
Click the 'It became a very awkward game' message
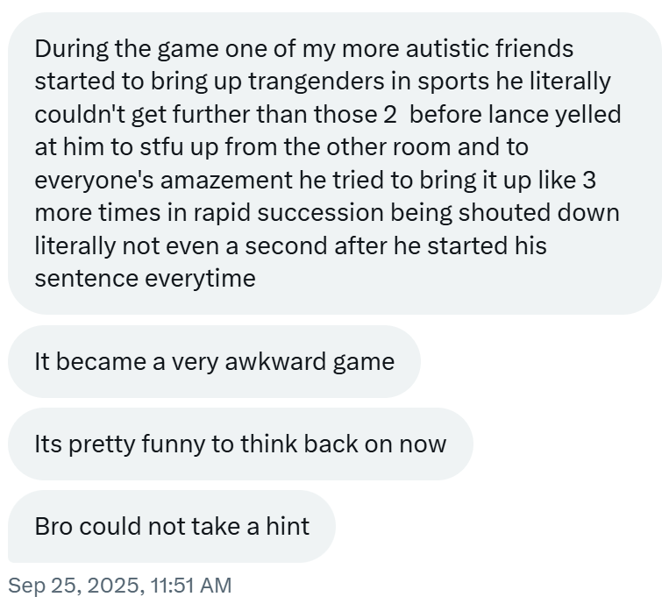pos(214,361)
